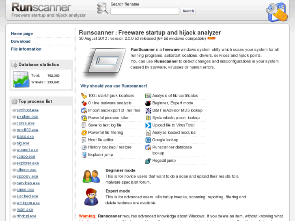Click the VirusTotal upload arrow icon

point(148,125)
